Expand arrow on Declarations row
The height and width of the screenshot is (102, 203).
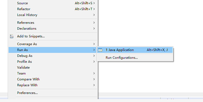point(94,29)
